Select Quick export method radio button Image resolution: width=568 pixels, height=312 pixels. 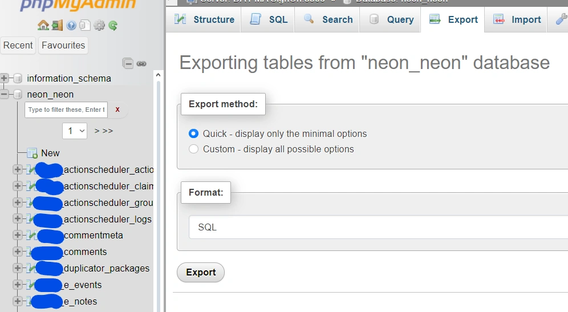(x=193, y=133)
